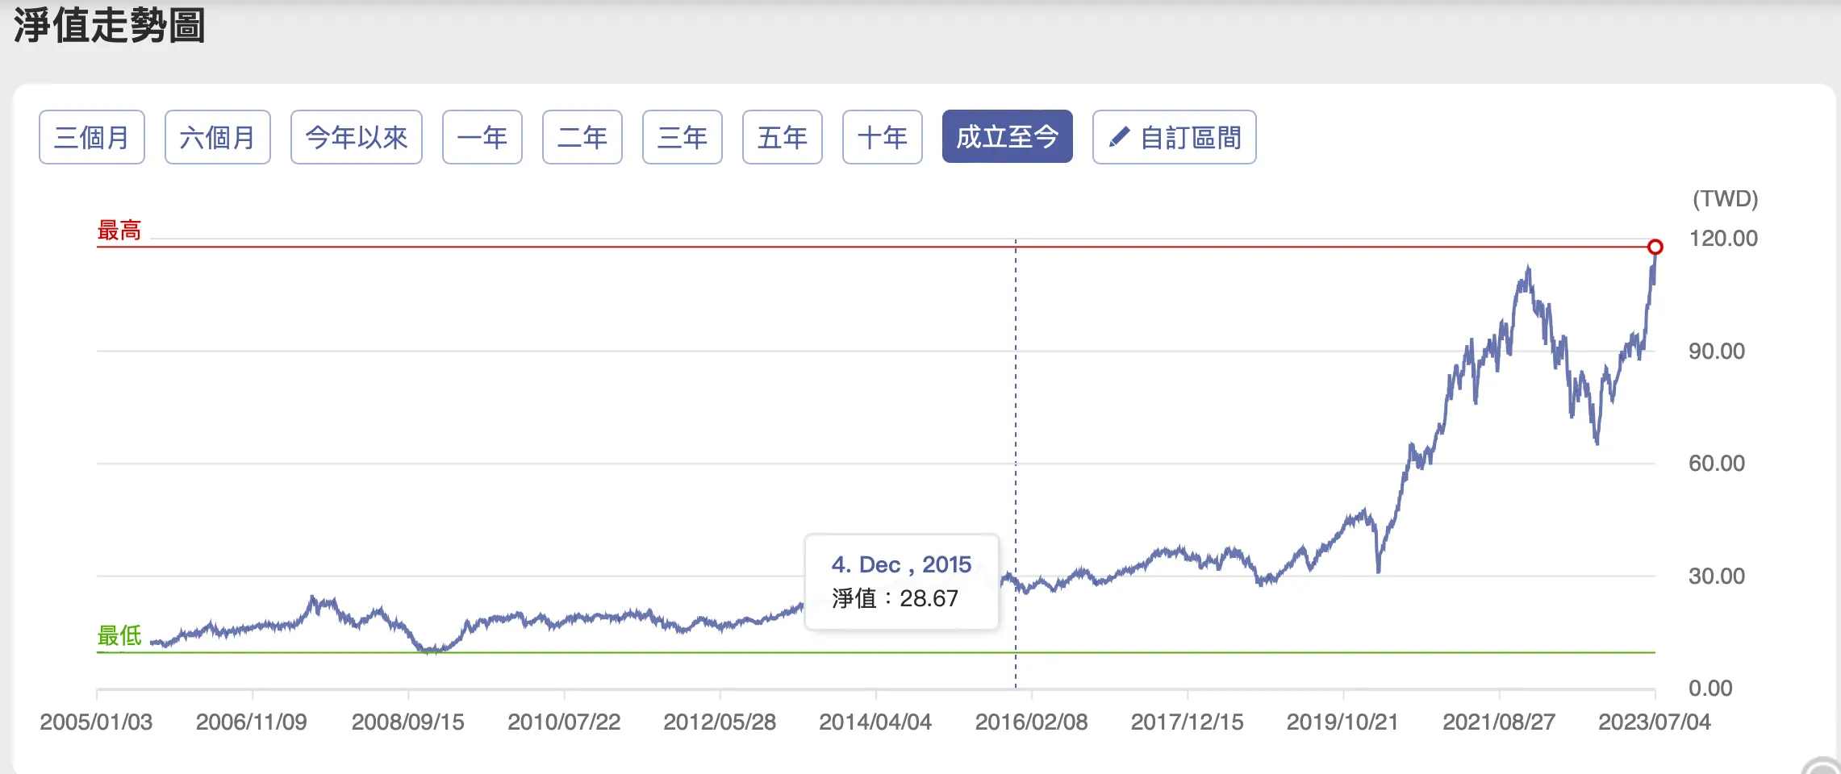Switch chart to 十年 range
This screenshot has width=1841, height=774.
click(883, 137)
